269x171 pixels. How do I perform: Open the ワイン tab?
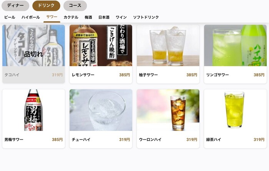121,17
